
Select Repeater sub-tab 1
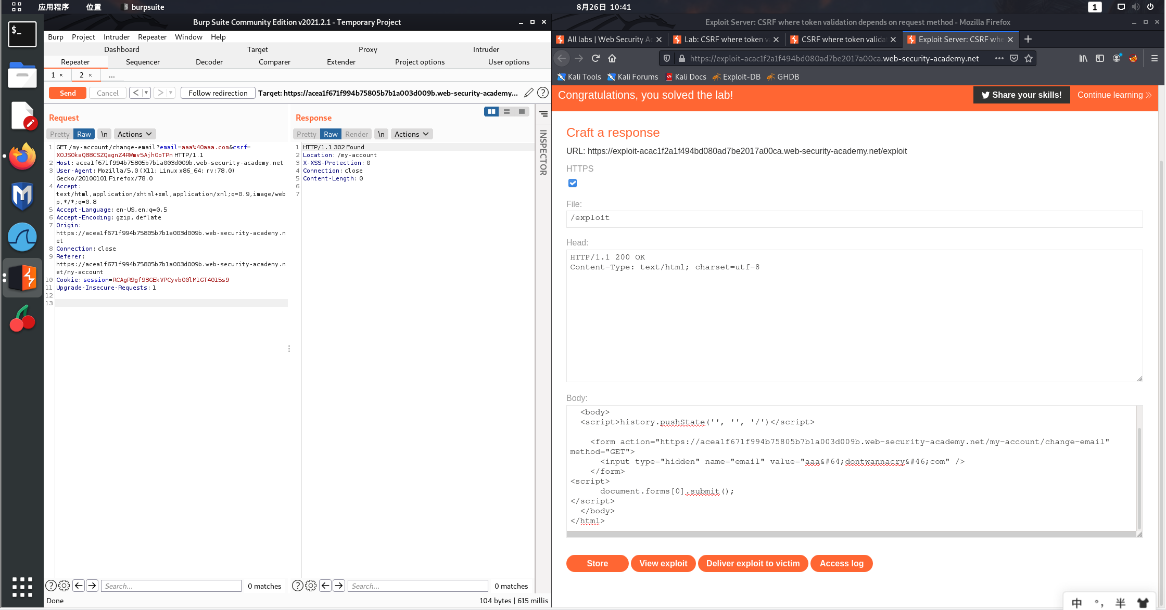click(x=53, y=75)
